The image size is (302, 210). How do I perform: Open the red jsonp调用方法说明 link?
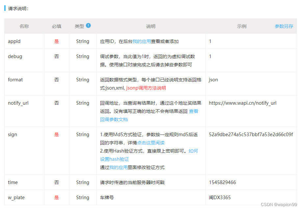coord(146,88)
